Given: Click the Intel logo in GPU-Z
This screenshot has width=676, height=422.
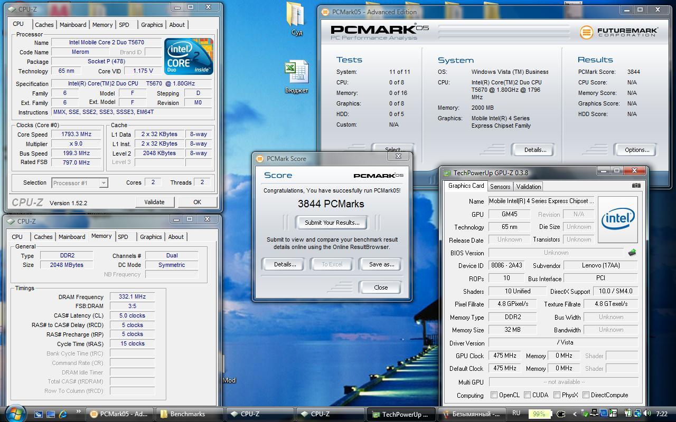Looking at the screenshot, I should click(618, 218).
